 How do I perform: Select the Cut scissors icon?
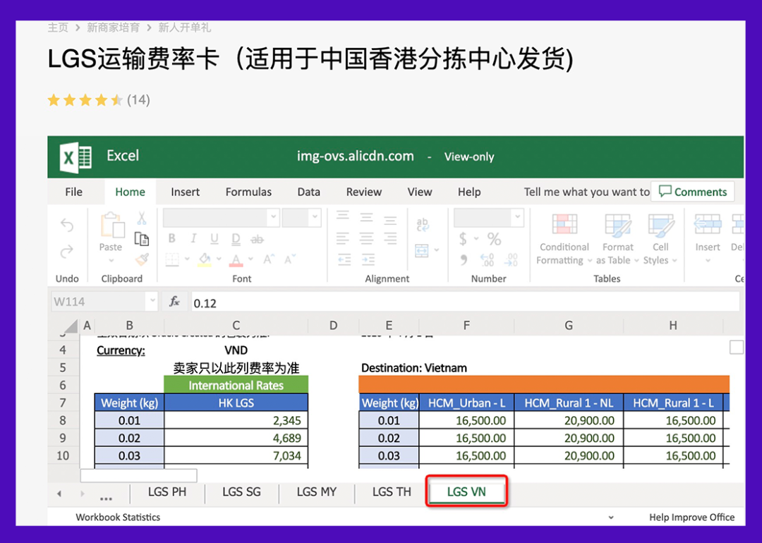click(142, 219)
